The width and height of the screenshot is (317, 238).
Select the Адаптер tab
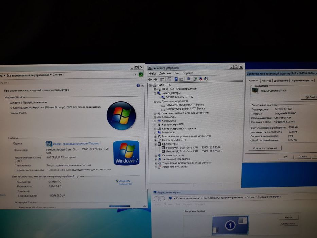point(254,80)
